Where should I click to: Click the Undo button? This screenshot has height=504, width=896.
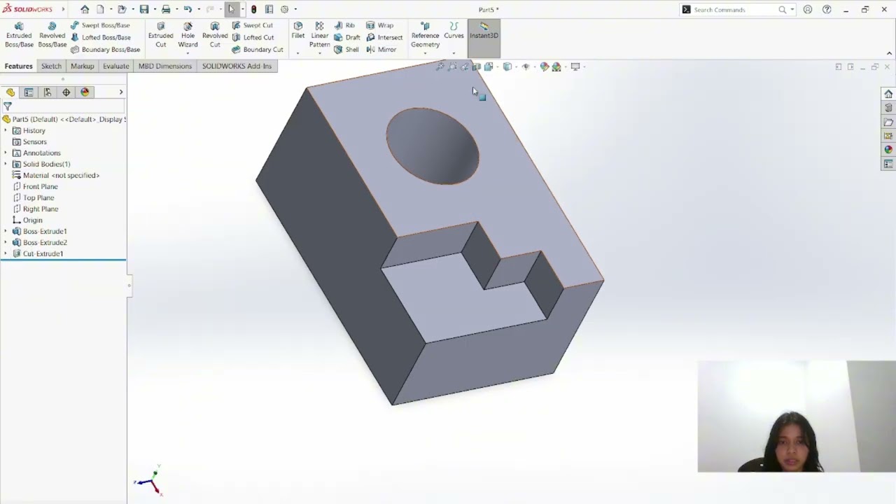coord(188,9)
